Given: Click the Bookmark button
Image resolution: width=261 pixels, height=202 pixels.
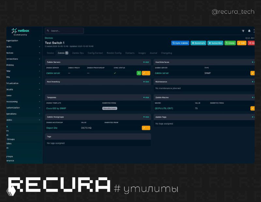Looking at the screenshot, I should coord(198,43).
